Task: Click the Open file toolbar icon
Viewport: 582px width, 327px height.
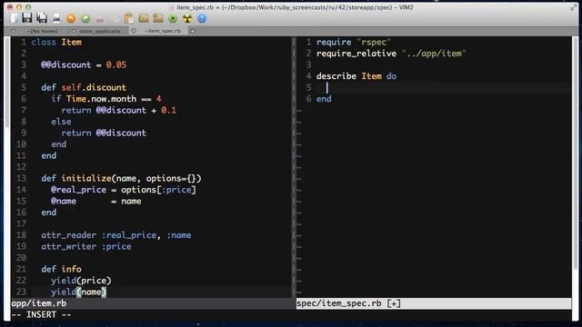Action: [x=15, y=18]
